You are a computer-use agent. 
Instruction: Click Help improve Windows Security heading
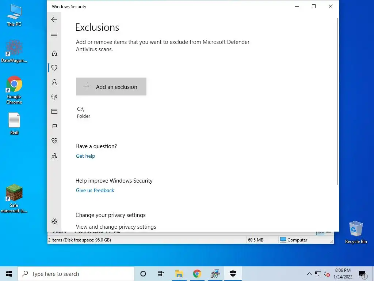tap(114, 181)
